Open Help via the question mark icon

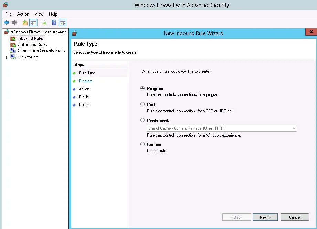coord(54,22)
